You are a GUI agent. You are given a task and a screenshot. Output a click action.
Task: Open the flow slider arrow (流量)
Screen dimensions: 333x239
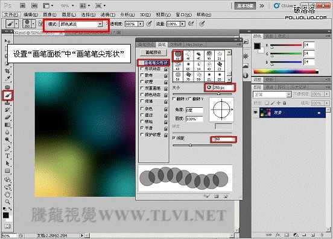182,24
